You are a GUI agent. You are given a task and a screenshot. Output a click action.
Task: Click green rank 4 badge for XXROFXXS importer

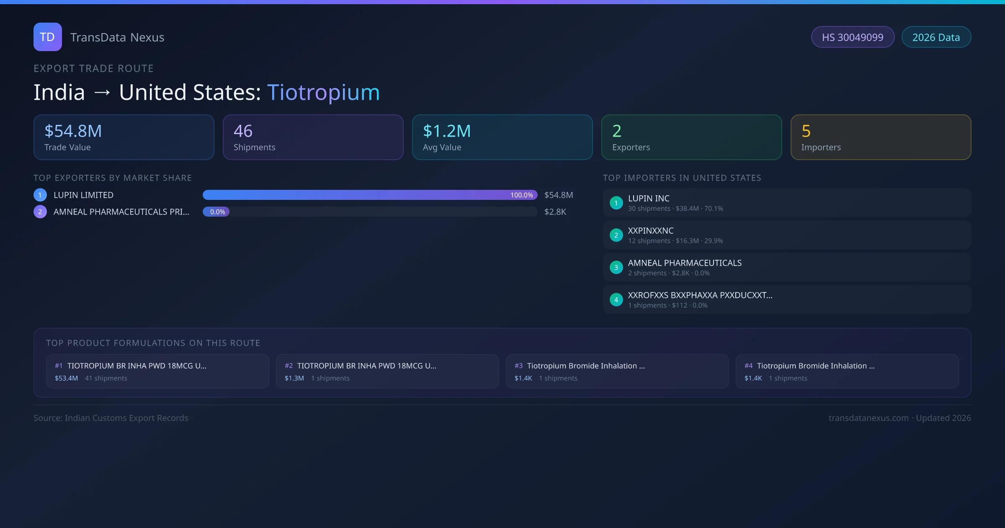[x=616, y=300]
